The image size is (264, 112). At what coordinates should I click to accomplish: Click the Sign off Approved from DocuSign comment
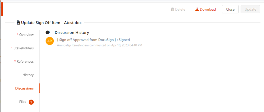[94, 40]
